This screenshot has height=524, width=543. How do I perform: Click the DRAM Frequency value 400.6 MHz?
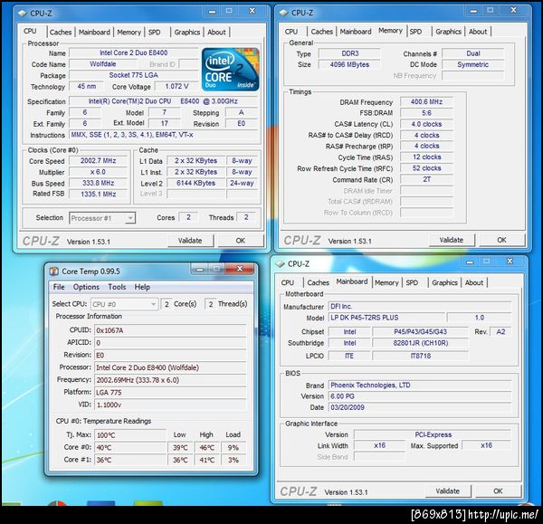coord(426,102)
